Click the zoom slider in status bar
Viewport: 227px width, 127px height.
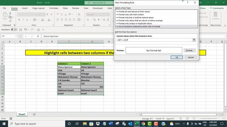[x=209, y=119]
